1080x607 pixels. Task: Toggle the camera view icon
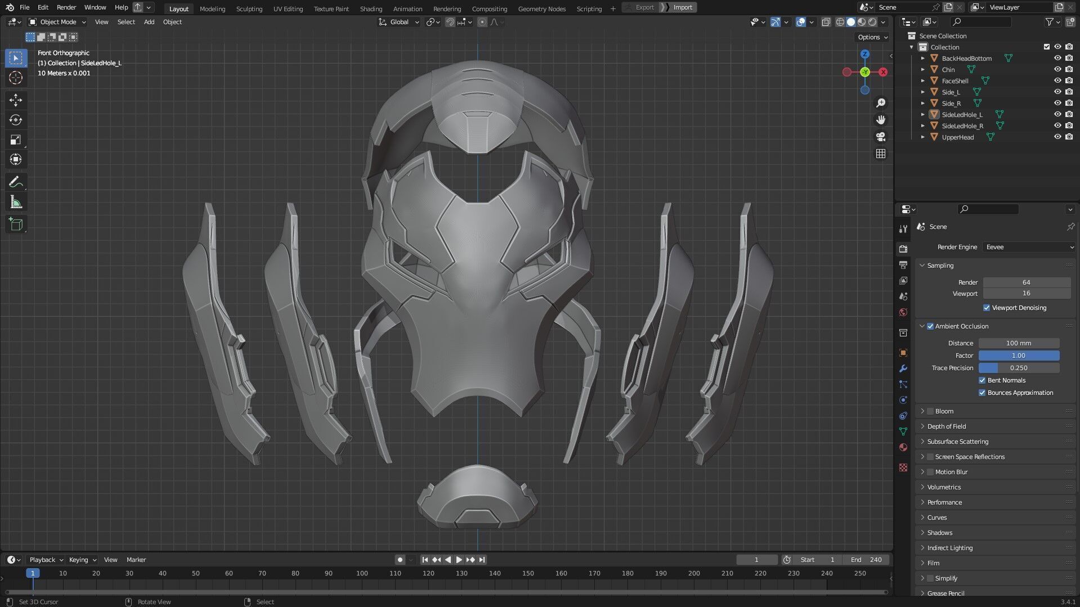coord(881,137)
